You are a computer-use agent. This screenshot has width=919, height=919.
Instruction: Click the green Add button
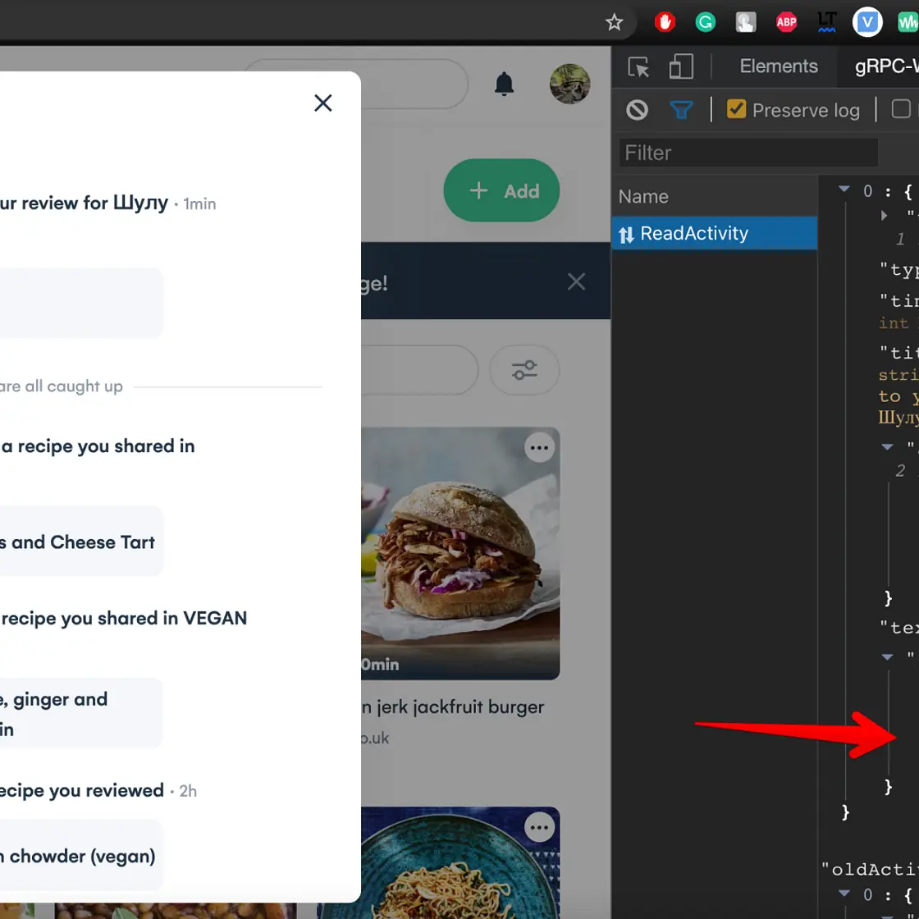tap(501, 190)
